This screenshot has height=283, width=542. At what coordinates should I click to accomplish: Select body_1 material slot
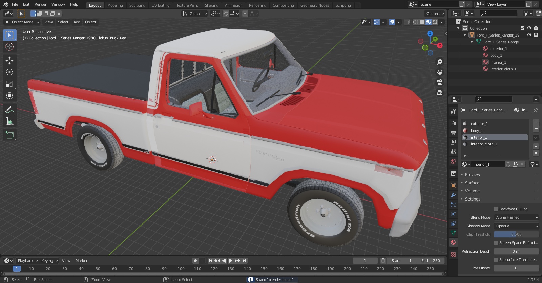tap(495, 131)
